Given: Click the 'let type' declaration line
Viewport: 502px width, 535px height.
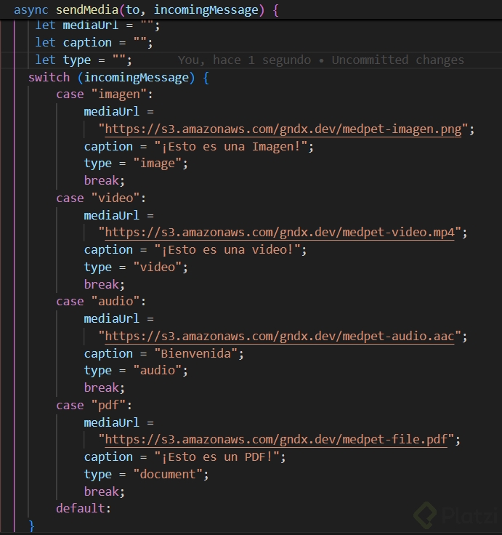Looking at the screenshot, I should [x=84, y=60].
